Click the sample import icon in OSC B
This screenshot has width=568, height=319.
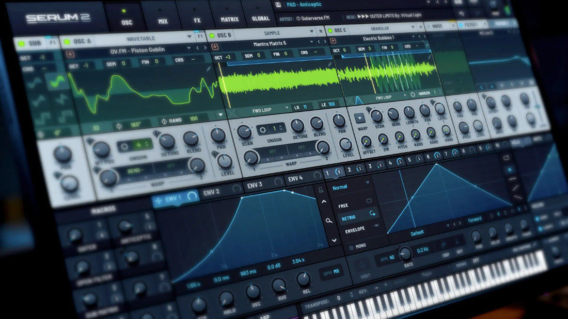pos(215,47)
